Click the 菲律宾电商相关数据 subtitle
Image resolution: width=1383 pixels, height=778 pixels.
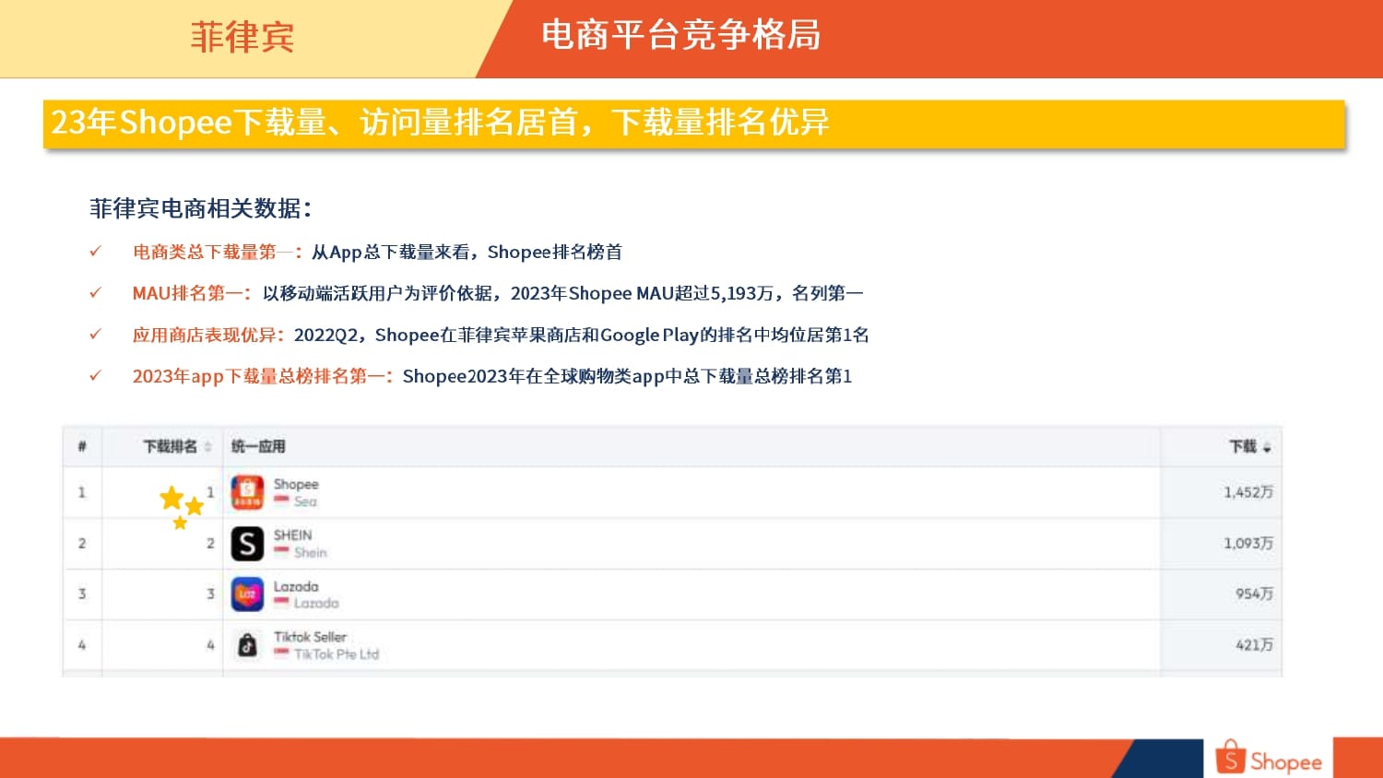pos(201,208)
